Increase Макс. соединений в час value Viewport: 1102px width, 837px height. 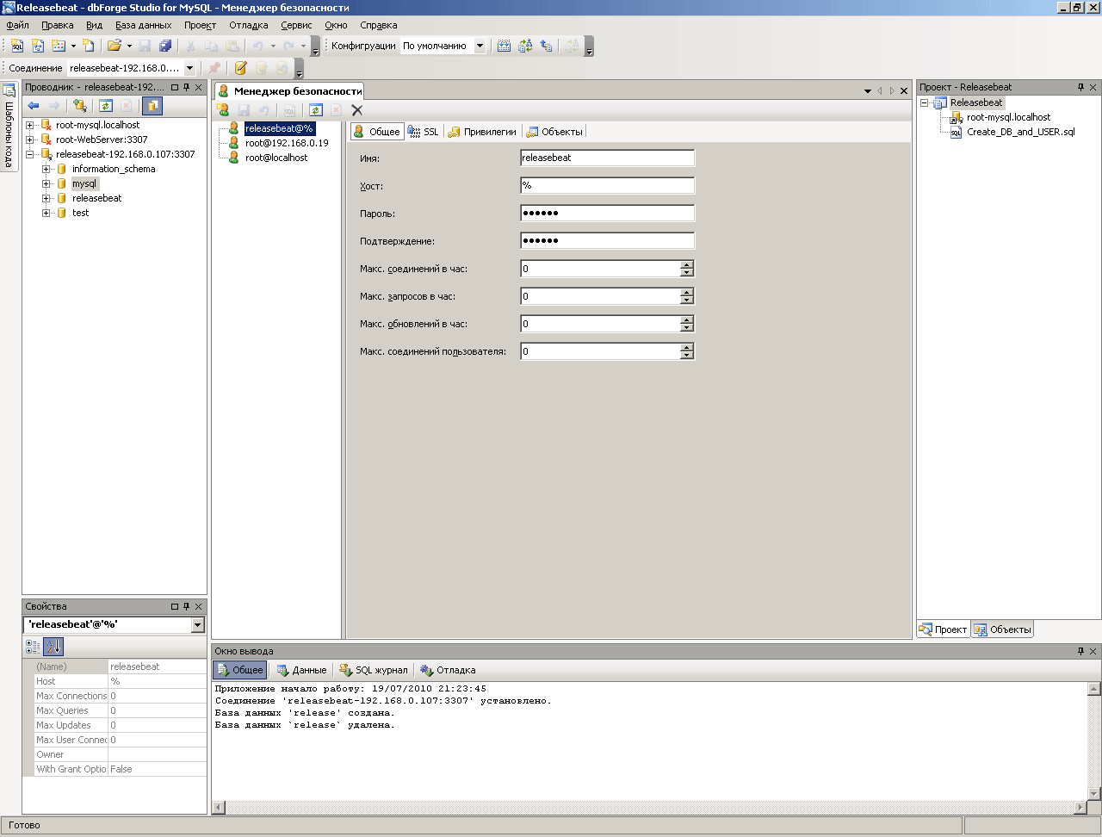tap(686, 264)
